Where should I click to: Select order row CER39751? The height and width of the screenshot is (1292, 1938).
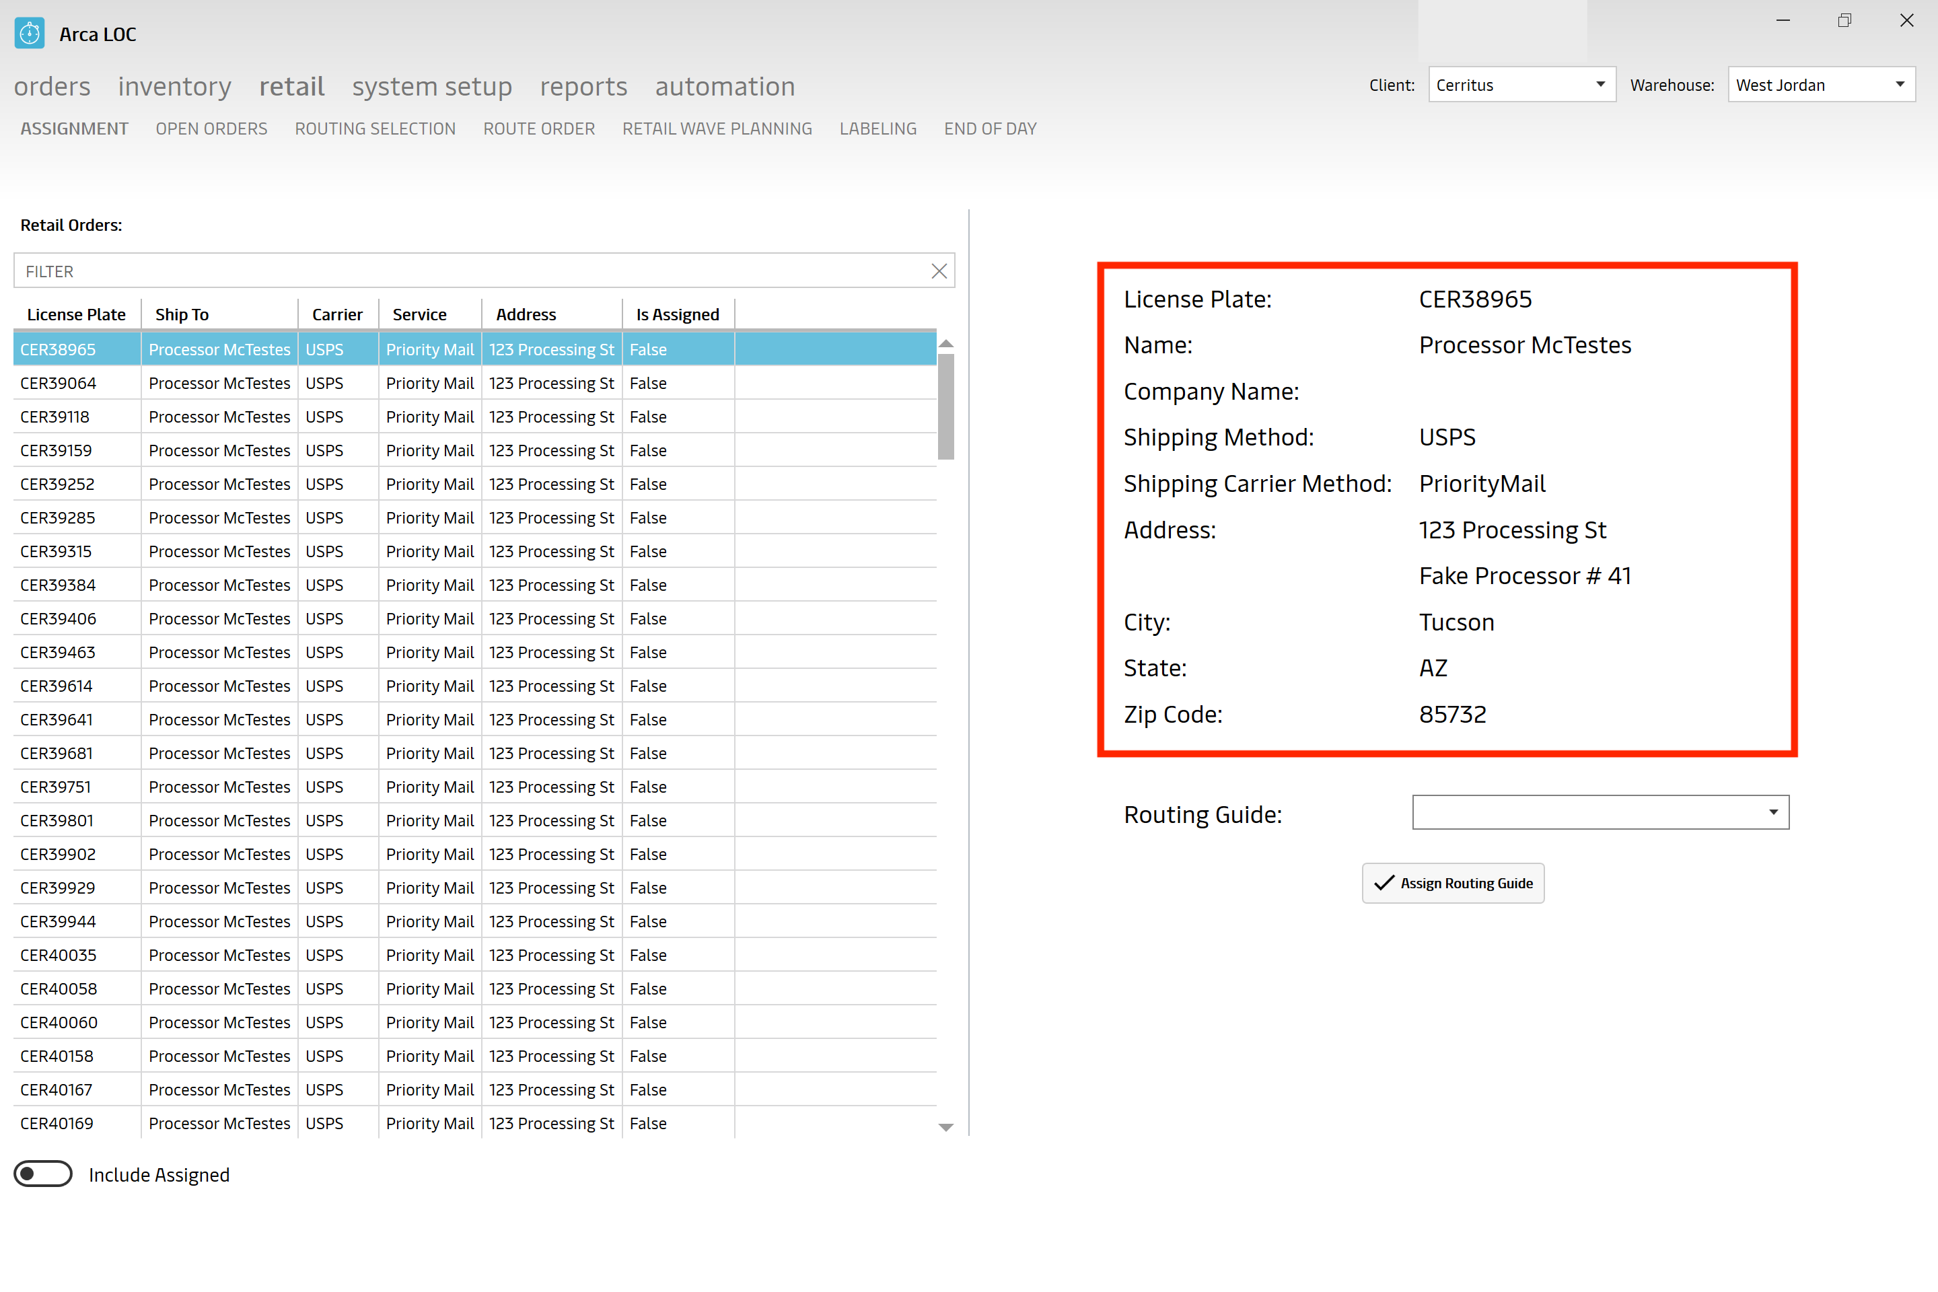tap(474, 787)
